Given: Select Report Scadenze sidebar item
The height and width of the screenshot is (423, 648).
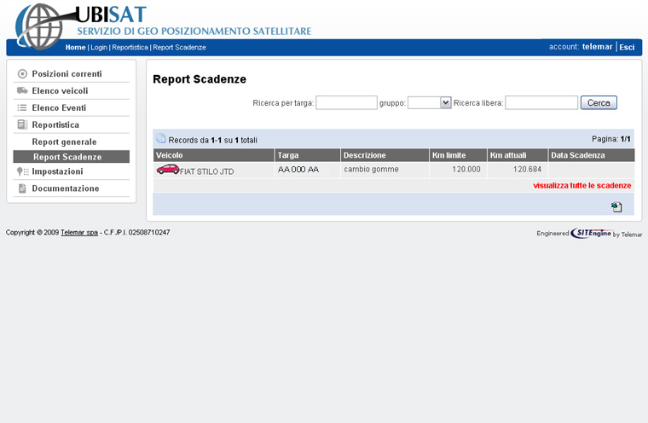Looking at the screenshot, I should tap(71, 157).
